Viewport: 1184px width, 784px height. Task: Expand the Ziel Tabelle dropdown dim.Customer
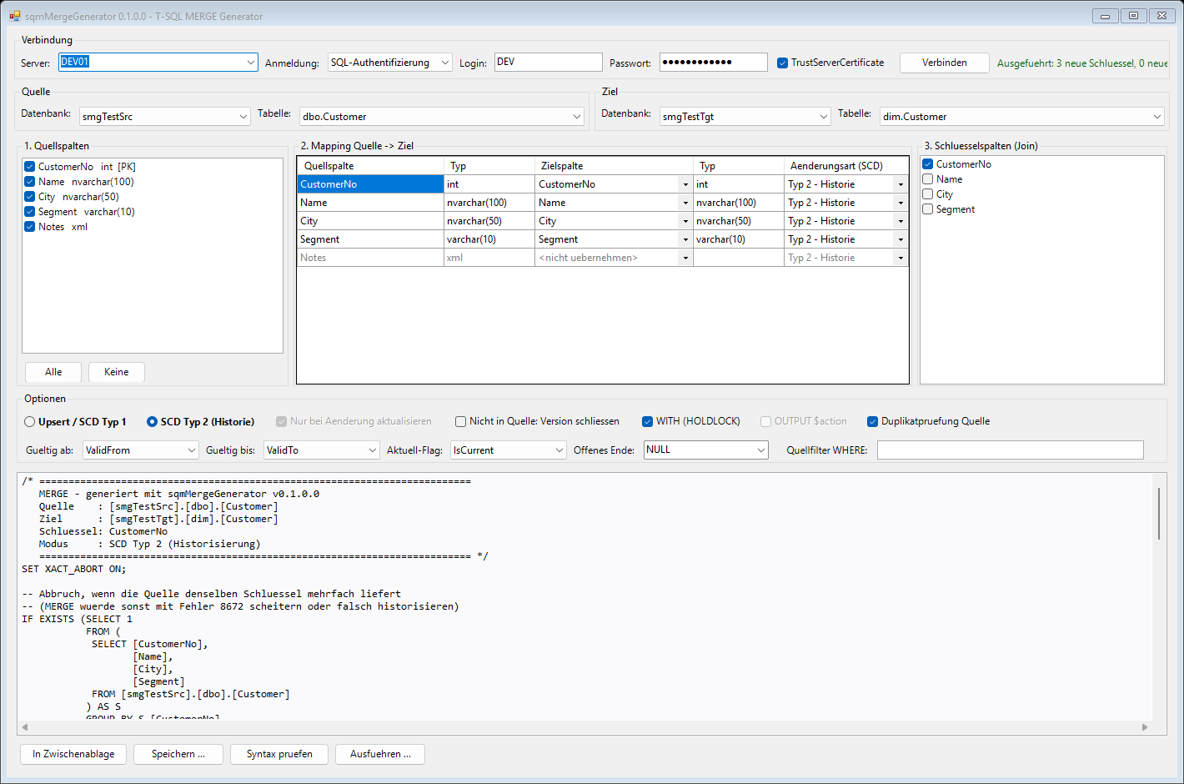pyautogui.click(x=1022, y=117)
